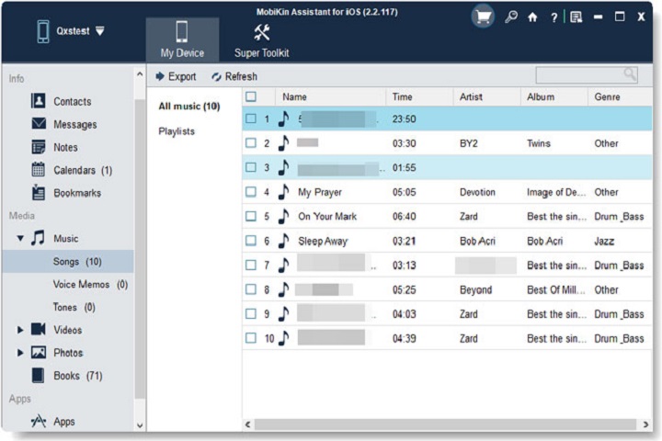Switch to the Super Toolkit tab
This screenshot has height=441, width=662.
[x=261, y=40]
